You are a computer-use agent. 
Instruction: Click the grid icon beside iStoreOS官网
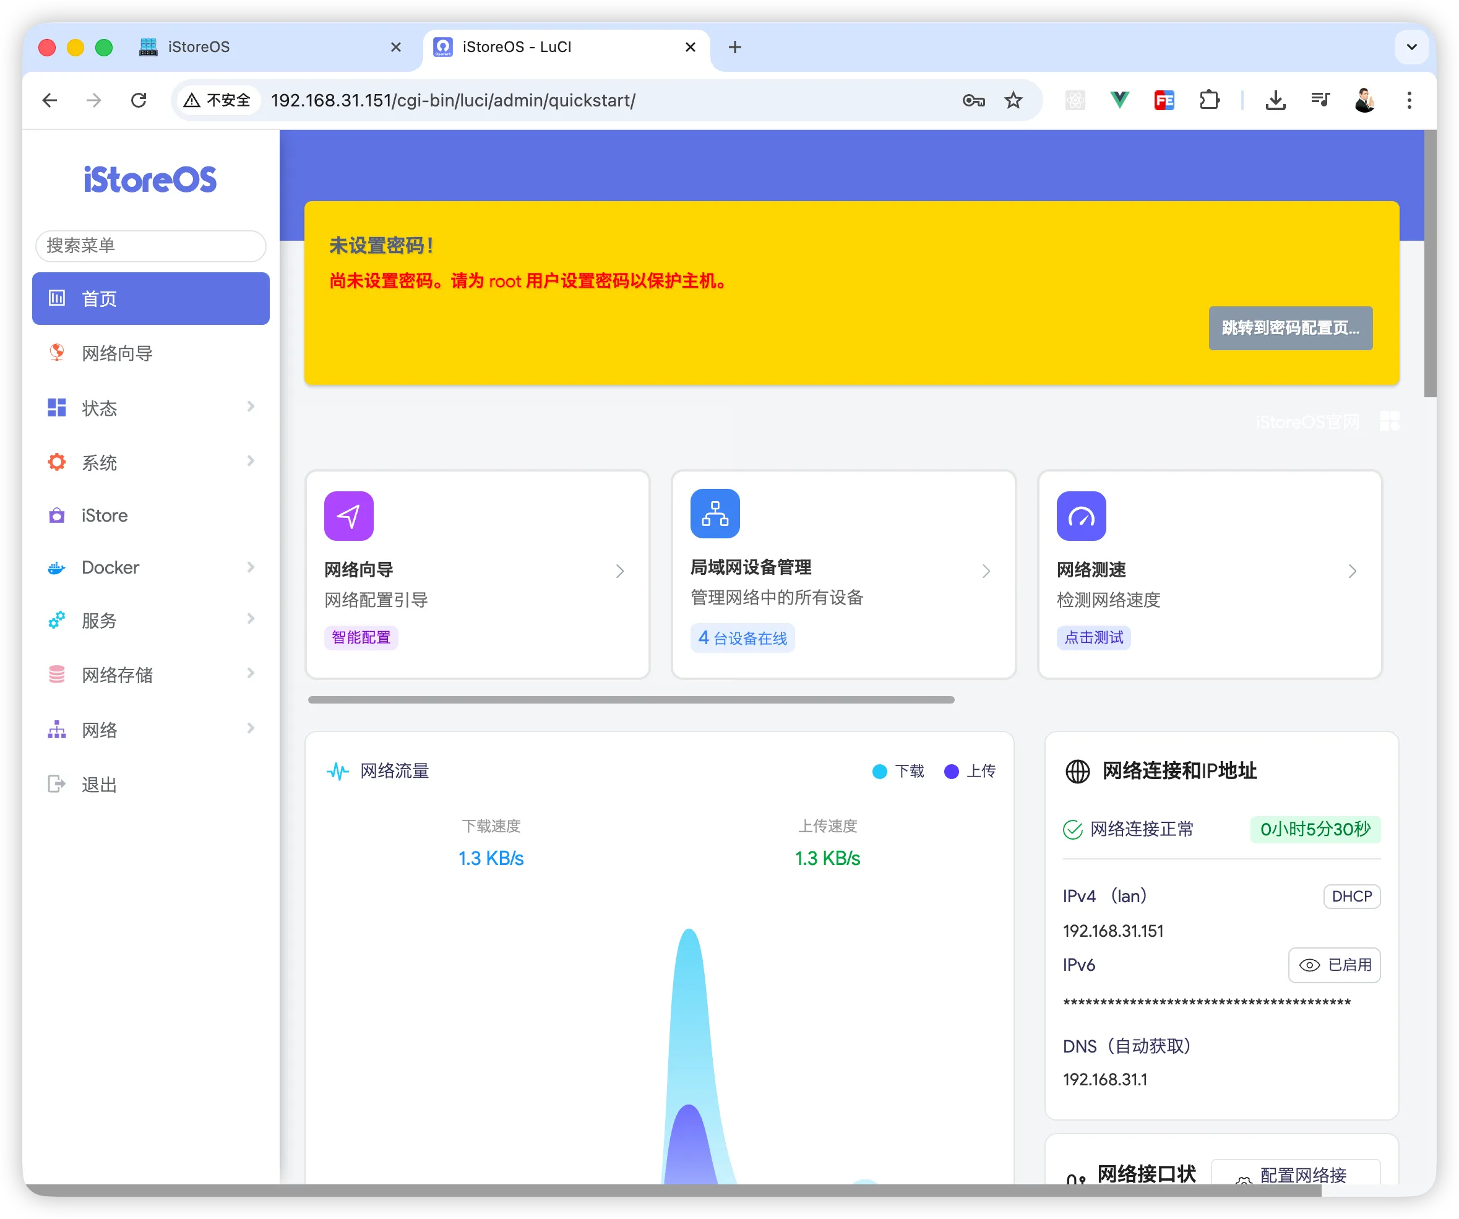pos(1390,421)
